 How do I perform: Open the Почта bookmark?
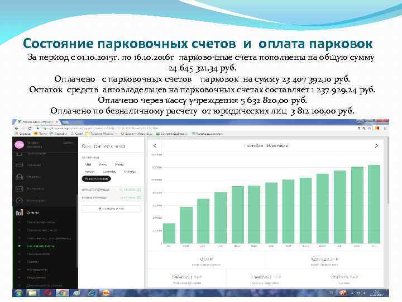(x=41, y=134)
